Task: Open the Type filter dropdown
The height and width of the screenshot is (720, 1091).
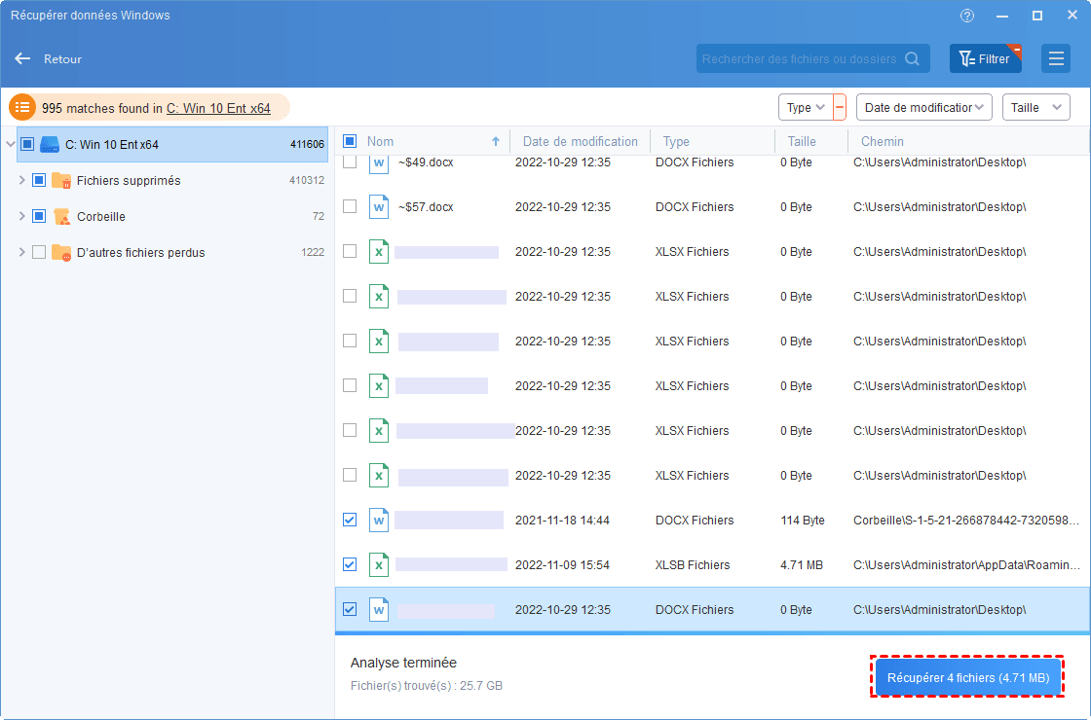Action: pos(805,108)
